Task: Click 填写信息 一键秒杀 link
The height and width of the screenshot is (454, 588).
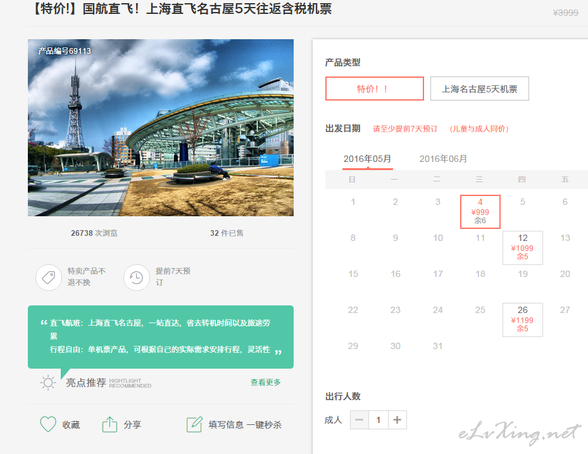Action: (x=245, y=425)
